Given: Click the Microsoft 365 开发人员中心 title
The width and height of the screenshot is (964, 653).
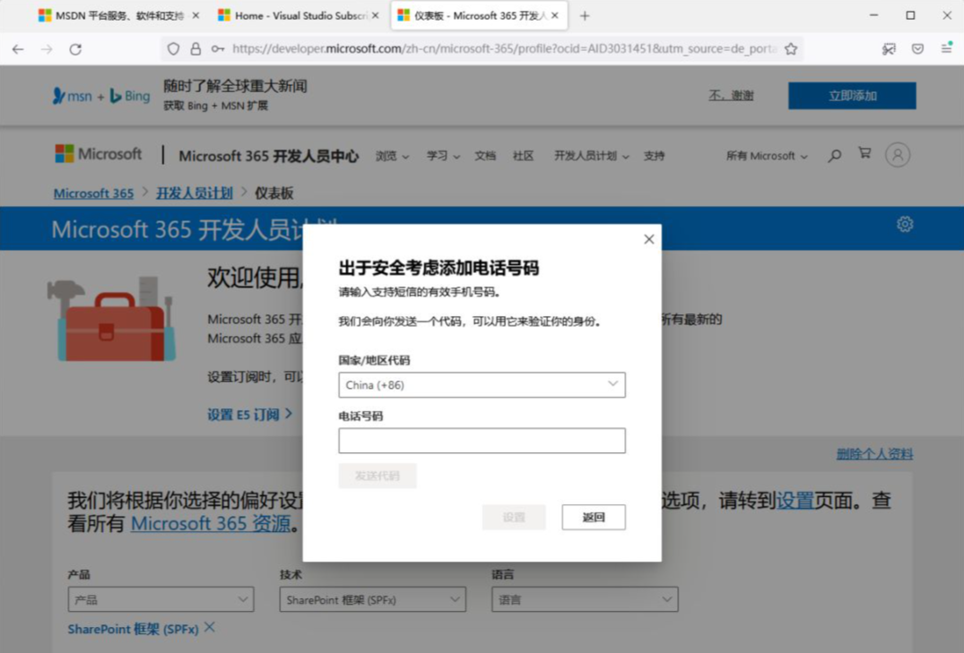Looking at the screenshot, I should [269, 156].
